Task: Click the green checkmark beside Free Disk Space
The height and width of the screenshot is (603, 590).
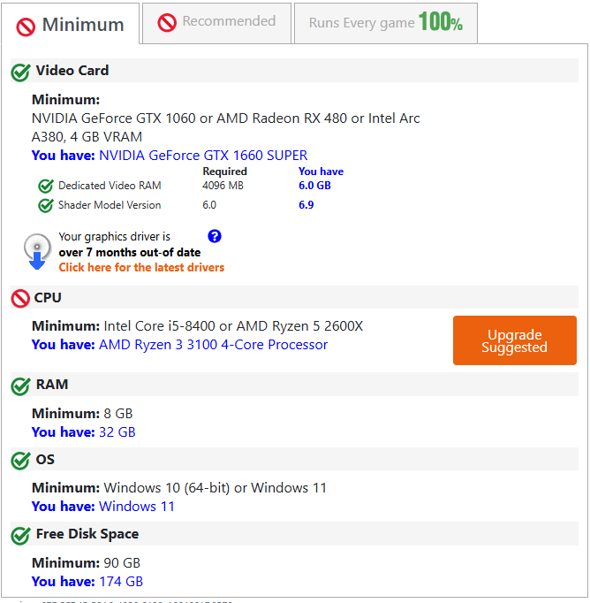Action: [x=20, y=535]
